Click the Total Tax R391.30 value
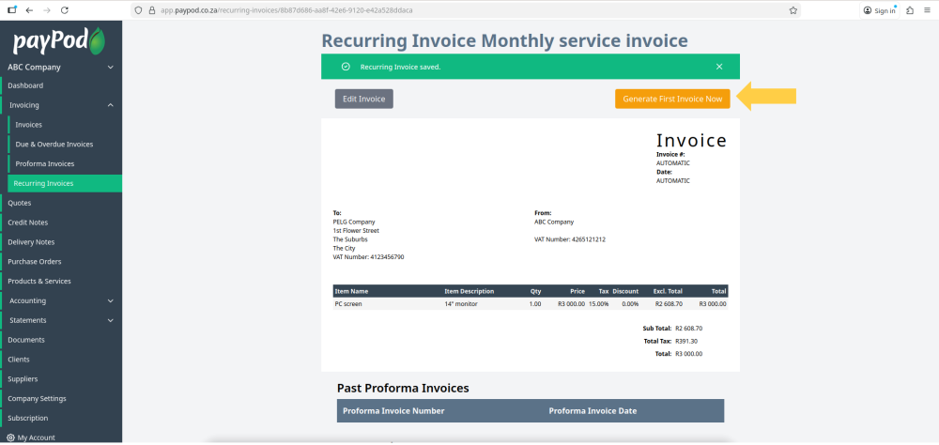Viewport: 939px width, 445px height. [x=686, y=342]
